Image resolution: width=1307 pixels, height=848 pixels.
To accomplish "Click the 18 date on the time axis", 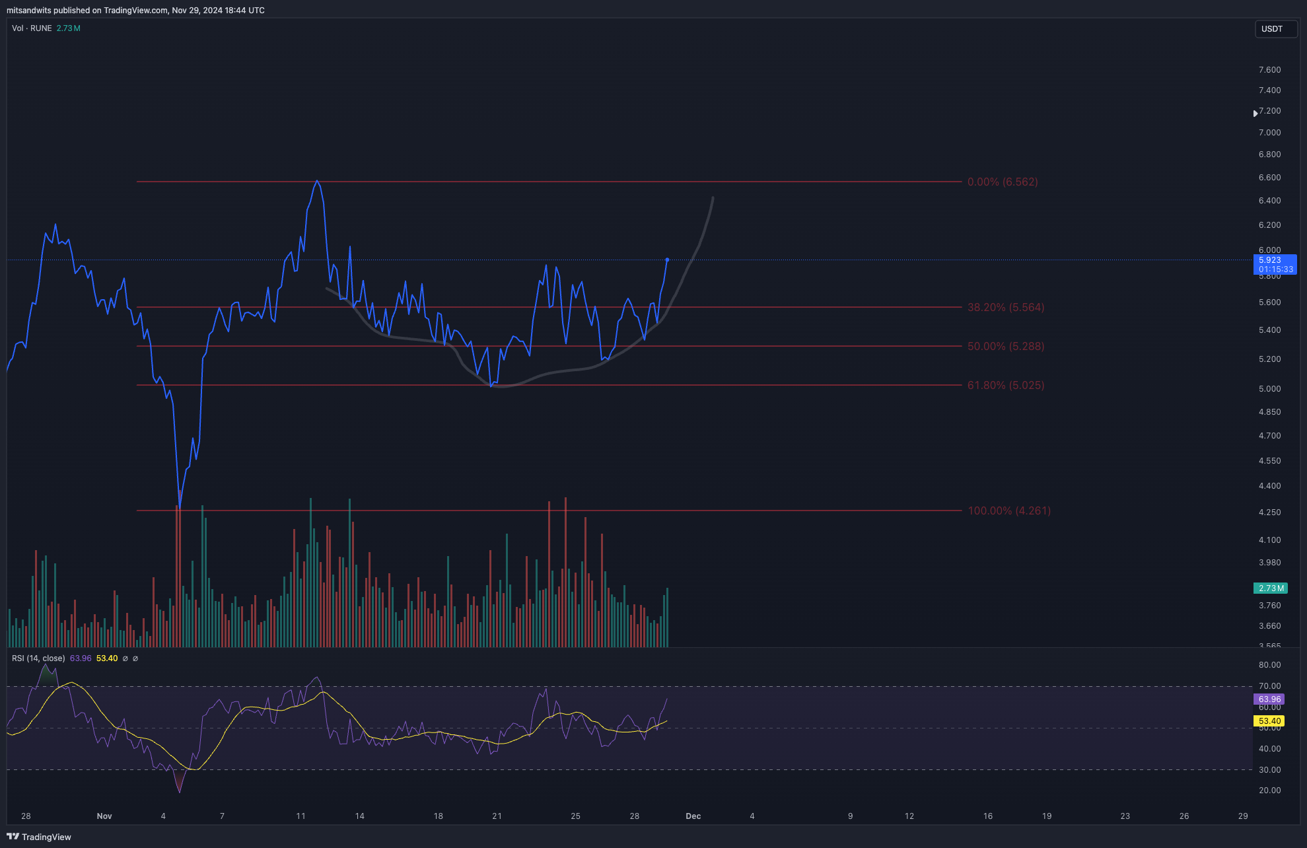I will [439, 816].
